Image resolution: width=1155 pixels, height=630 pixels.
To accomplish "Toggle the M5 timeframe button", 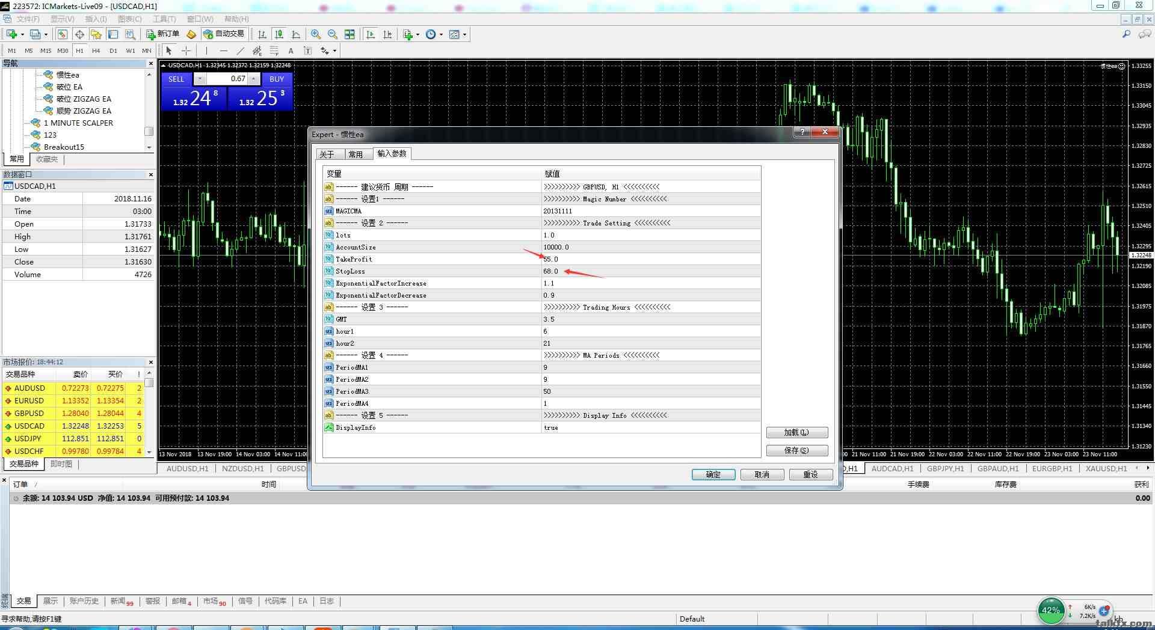I will (29, 50).
